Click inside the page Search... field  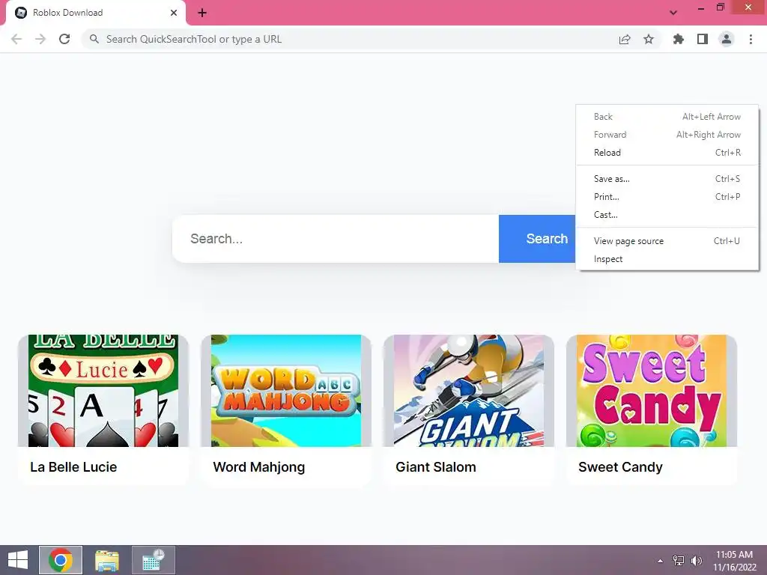click(336, 239)
